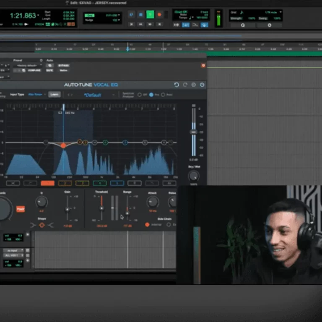Screen dimensions: 322x322
Task: Click the Stop button in Pro Tools transport
Action: [141, 15]
